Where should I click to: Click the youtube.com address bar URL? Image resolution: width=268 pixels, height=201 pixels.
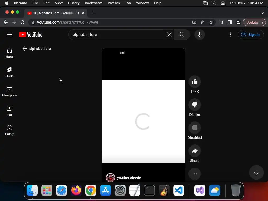68,23
